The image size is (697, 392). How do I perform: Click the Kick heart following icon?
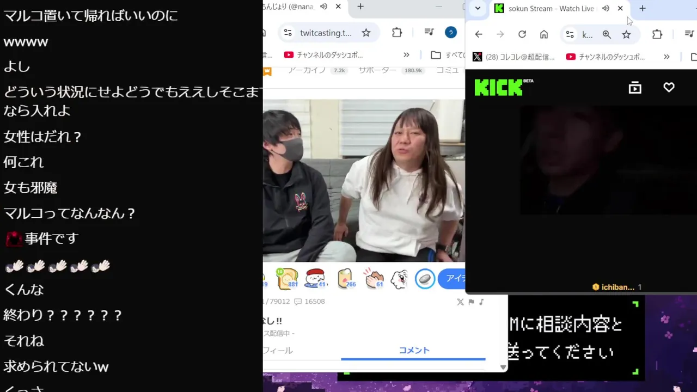tap(669, 87)
